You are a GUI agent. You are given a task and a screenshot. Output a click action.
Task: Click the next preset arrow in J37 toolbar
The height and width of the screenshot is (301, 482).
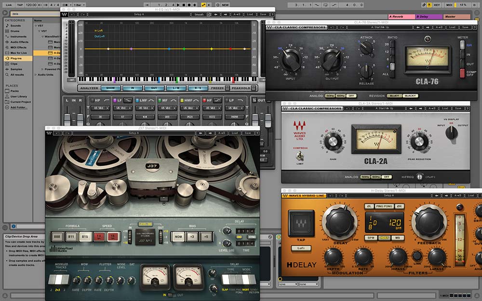[210, 133]
